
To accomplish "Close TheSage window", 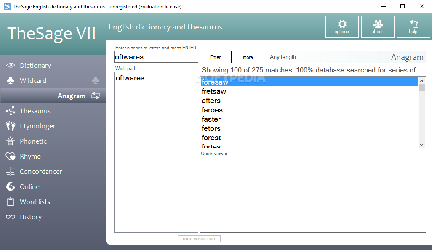I will [x=422, y=6].
